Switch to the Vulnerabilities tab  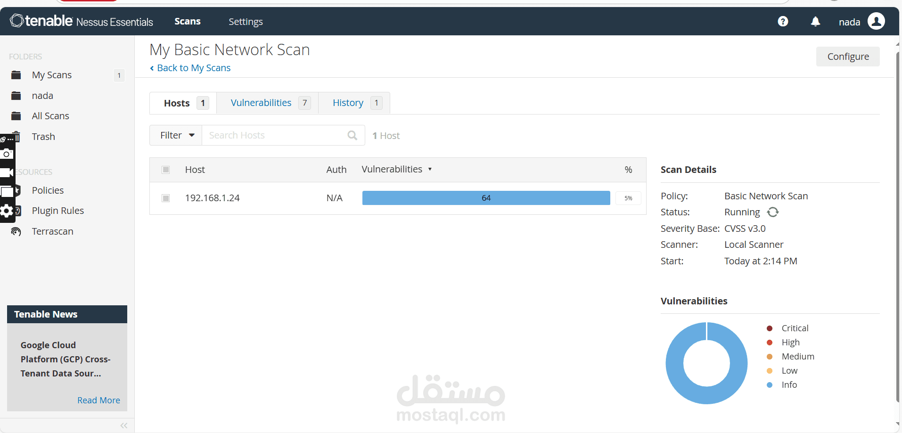(x=268, y=103)
